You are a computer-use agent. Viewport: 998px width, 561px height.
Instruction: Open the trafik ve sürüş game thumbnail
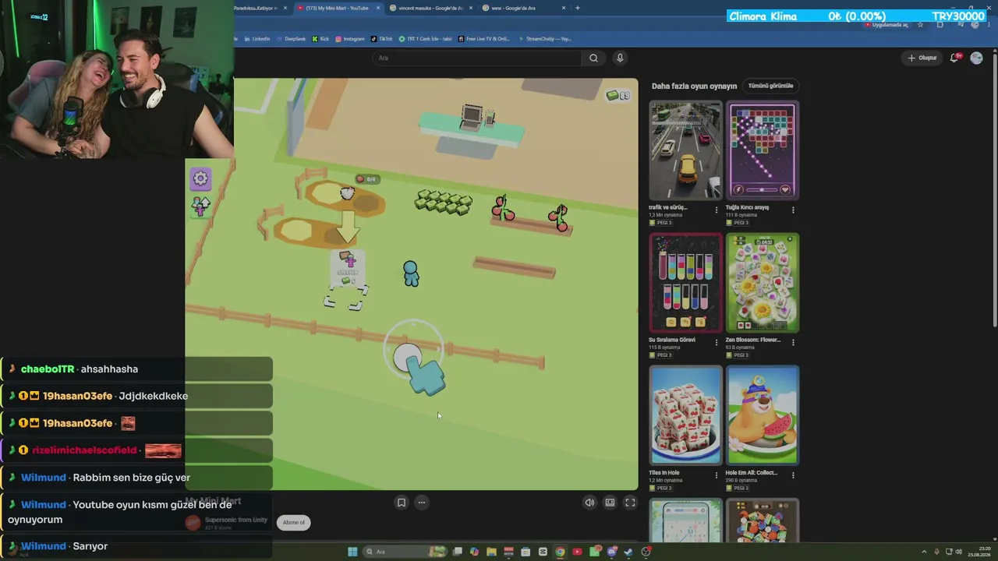(685, 150)
